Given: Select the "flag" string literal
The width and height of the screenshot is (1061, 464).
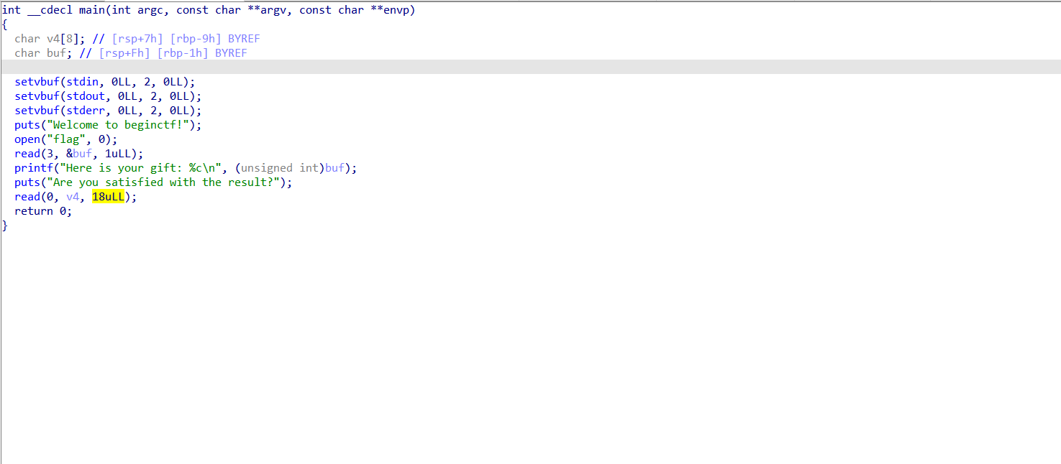Looking at the screenshot, I should tap(66, 139).
